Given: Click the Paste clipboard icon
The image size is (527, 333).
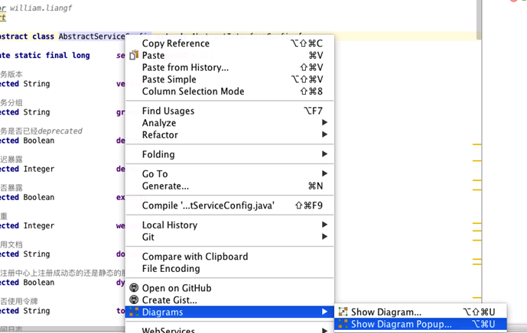Looking at the screenshot, I should tap(134, 55).
